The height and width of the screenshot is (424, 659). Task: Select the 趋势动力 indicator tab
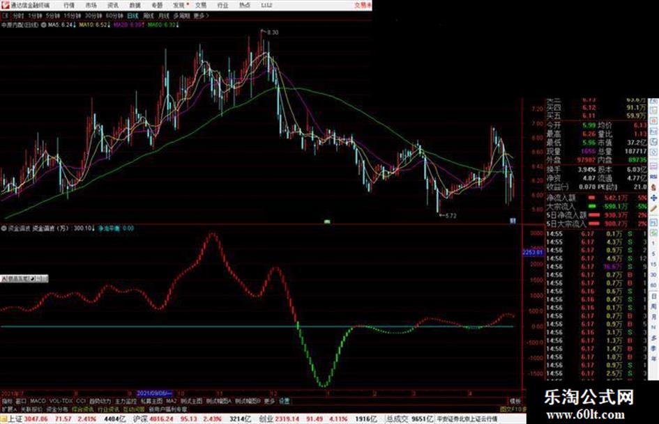click(x=100, y=401)
